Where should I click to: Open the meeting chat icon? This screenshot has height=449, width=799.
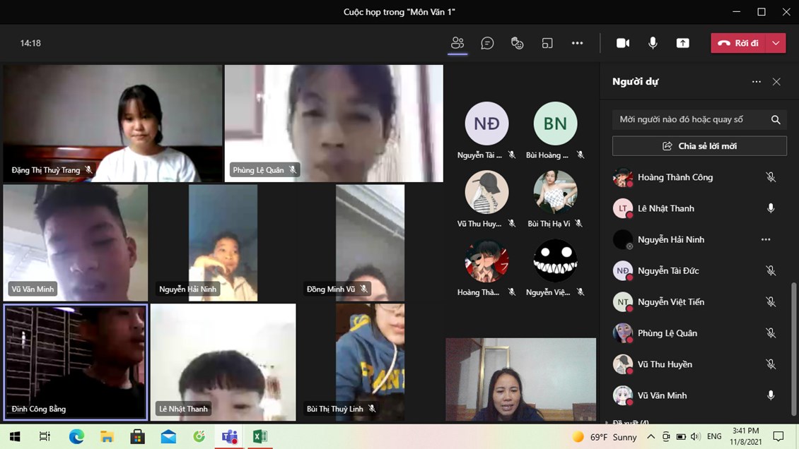487,43
